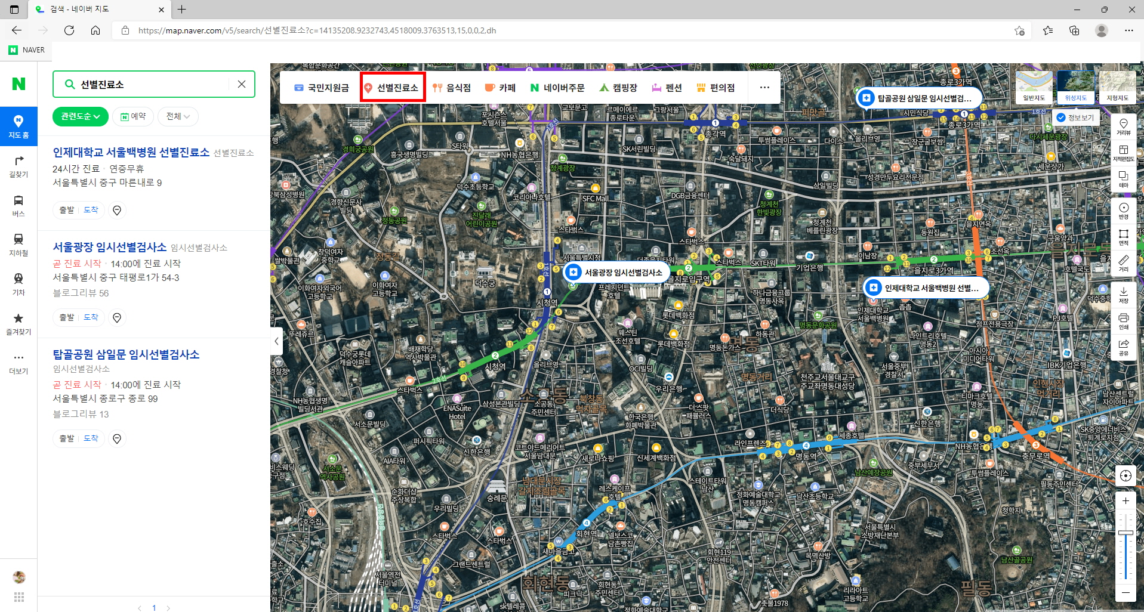Image resolution: width=1144 pixels, height=612 pixels.
Task: Collapse the search results panel arrow
Action: [x=276, y=341]
